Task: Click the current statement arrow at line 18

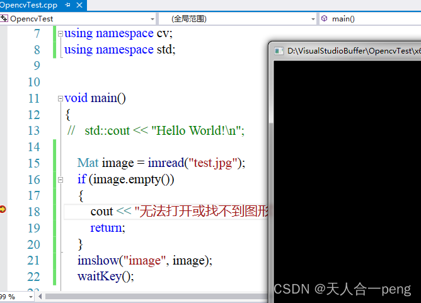Action: pyautogui.click(x=3, y=209)
